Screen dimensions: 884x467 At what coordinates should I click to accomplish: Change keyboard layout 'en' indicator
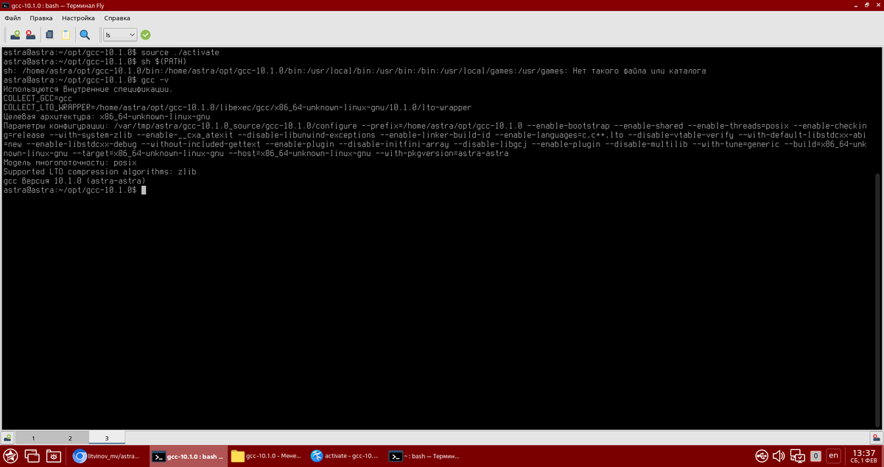833,456
